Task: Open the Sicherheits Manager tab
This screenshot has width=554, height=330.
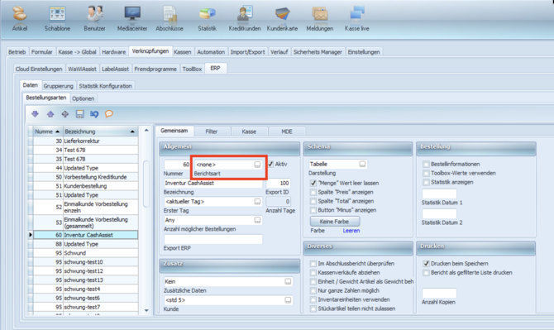Action: click(318, 52)
